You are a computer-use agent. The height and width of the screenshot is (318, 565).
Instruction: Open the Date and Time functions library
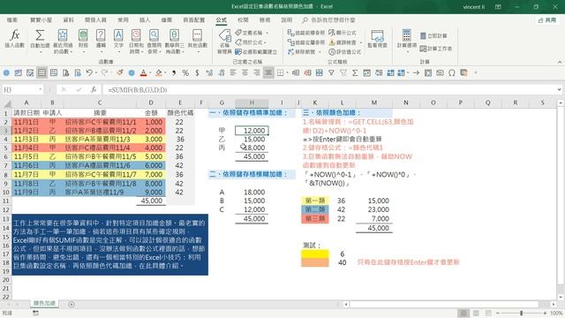click(136, 41)
